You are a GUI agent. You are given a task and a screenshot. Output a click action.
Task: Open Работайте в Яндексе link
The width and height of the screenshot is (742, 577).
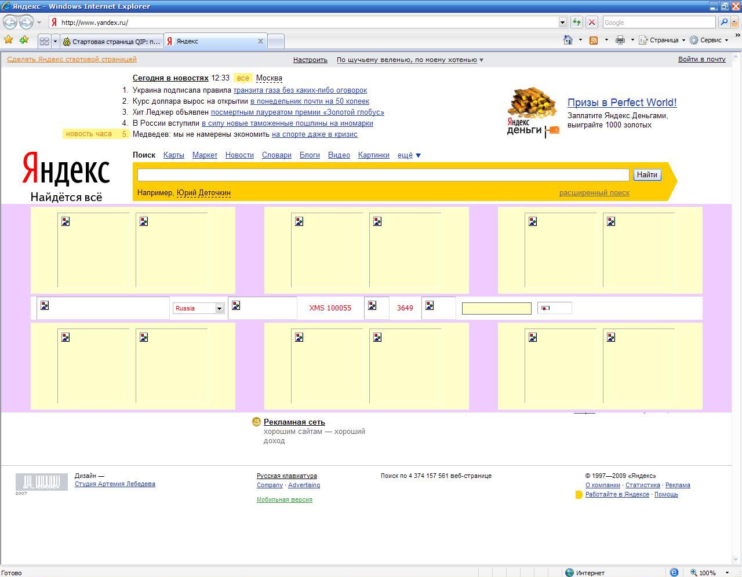[x=617, y=495]
